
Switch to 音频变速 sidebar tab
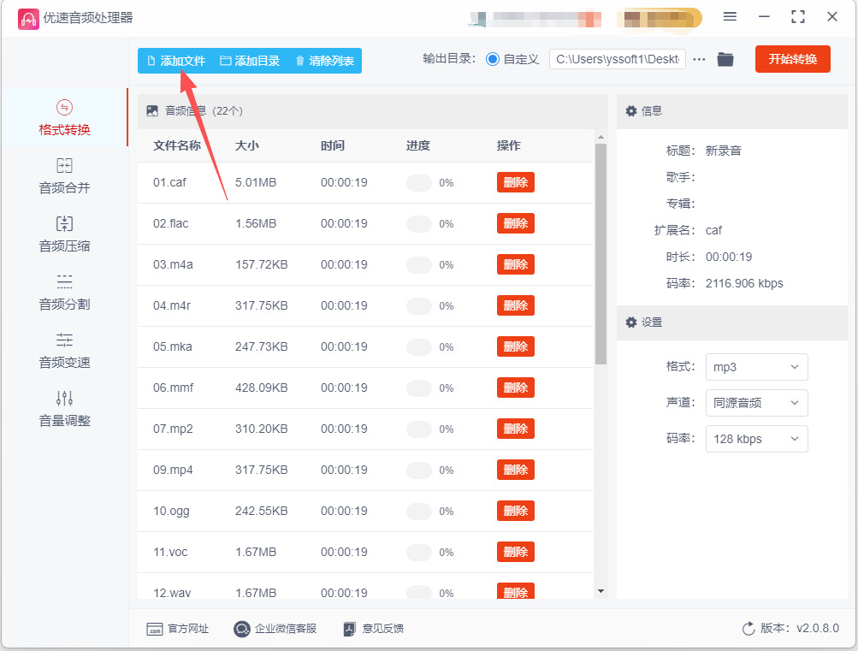coord(64,351)
